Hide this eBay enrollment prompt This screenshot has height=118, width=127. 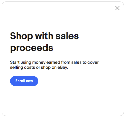pyautogui.click(x=117, y=8)
